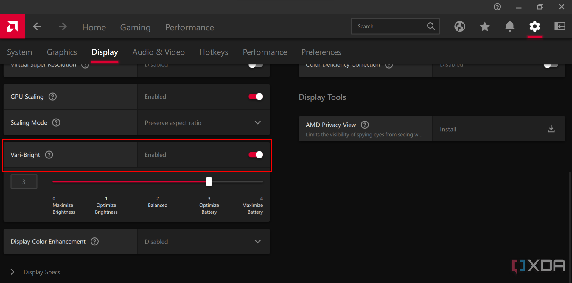
Task: Turn off the Vari-Bright toggle
Action: click(256, 155)
